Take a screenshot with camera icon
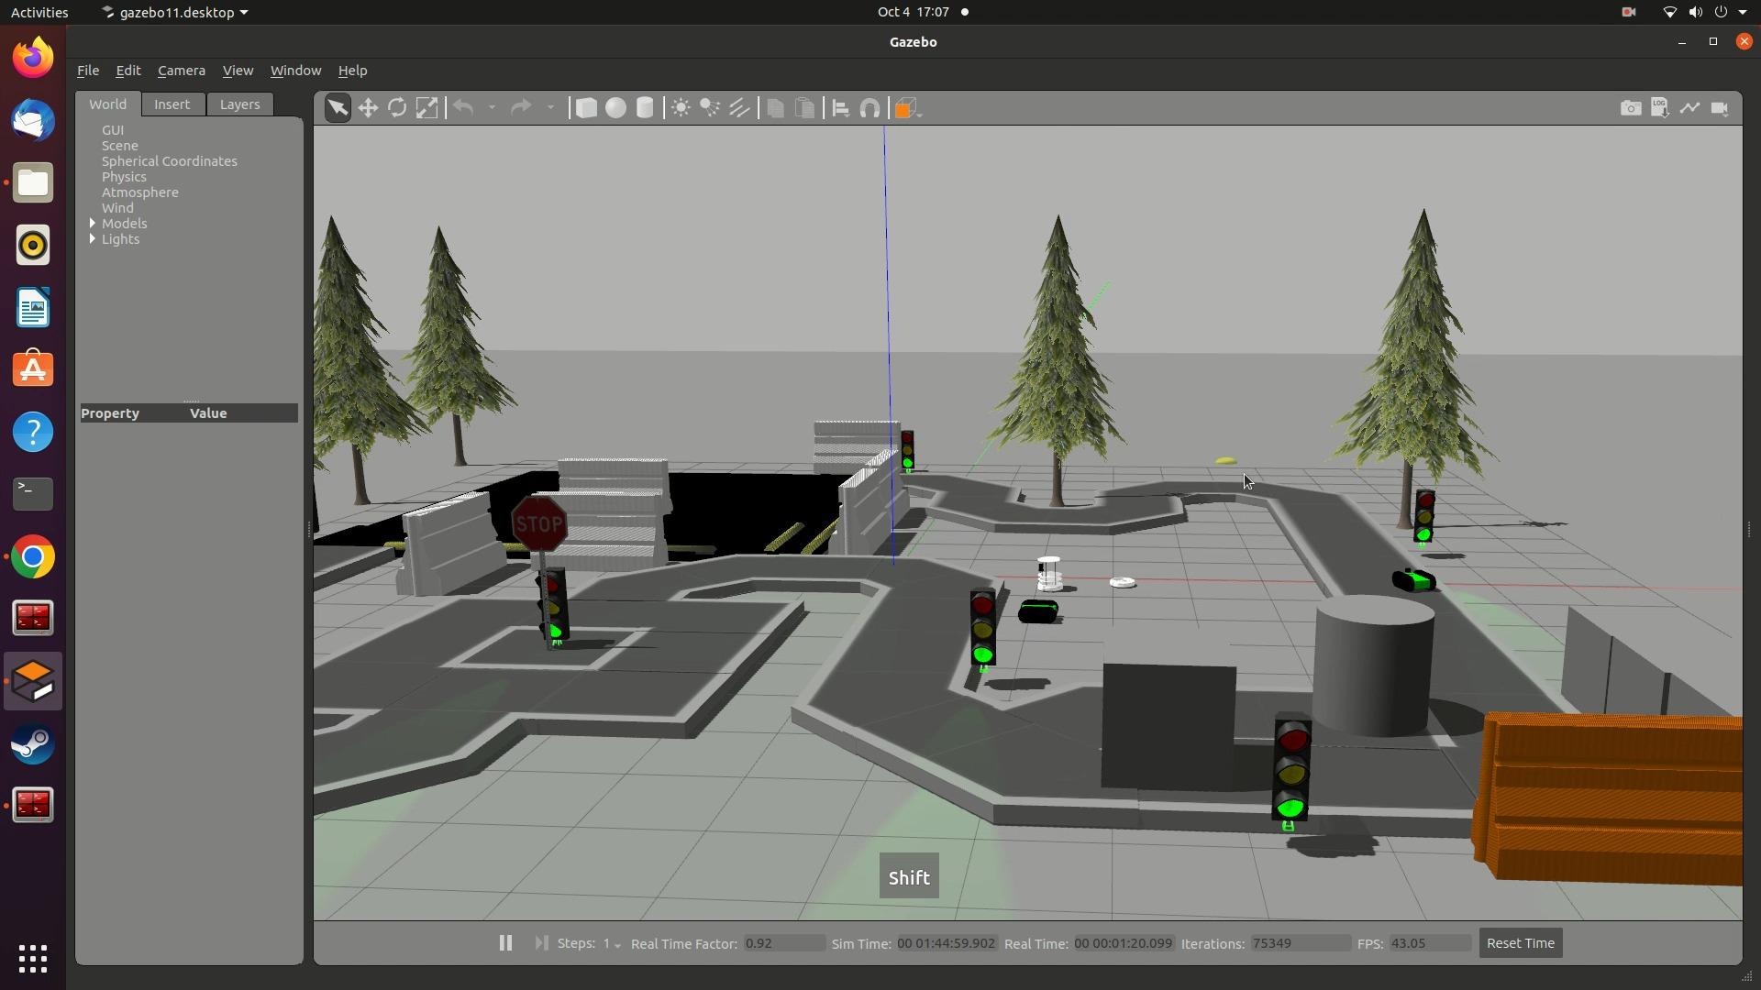 1631,108
